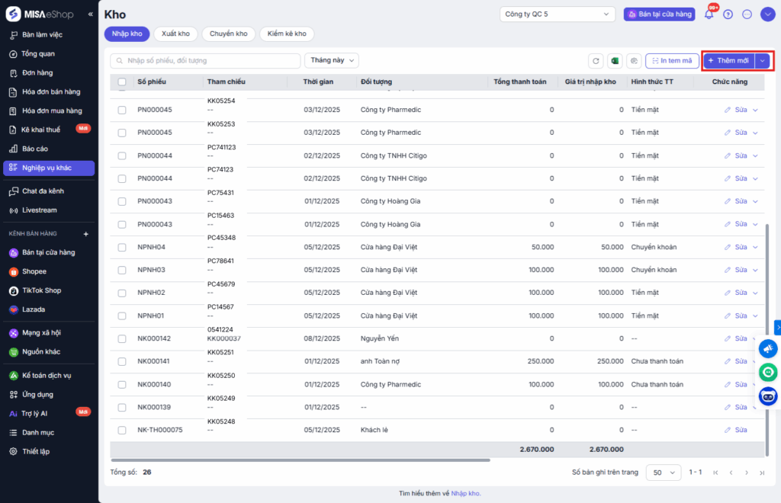Click the voucher number search field
The height and width of the screenshot is (503, 781).
pyautogui.click(x=206, y=60)
